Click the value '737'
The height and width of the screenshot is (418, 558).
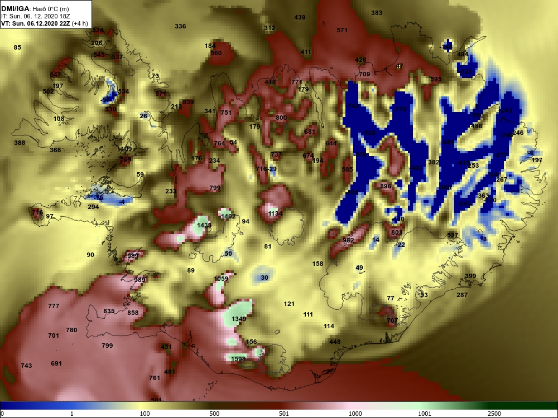(x=276, y=154)
